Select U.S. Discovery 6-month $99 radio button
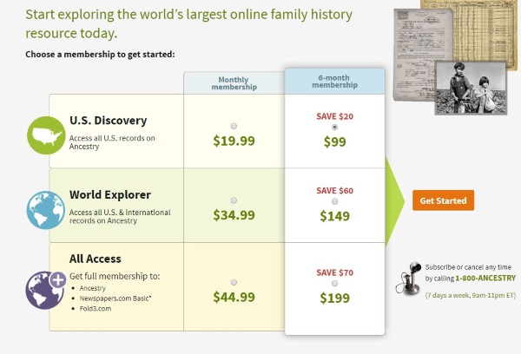 click(x=334, y=127)
